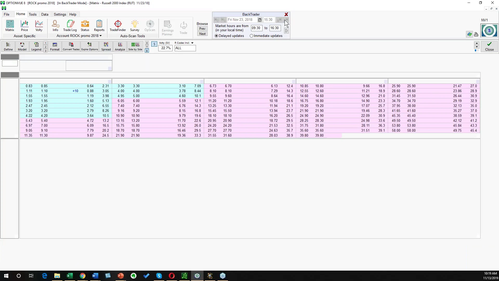Image resolution: width=499 pixels, height=281 pixels.
Task: Open the Data tab
Action: (45, 14)
